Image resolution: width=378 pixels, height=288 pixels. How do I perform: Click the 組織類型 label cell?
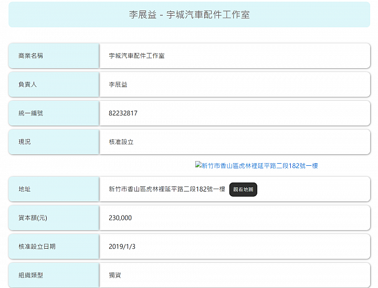54,275
